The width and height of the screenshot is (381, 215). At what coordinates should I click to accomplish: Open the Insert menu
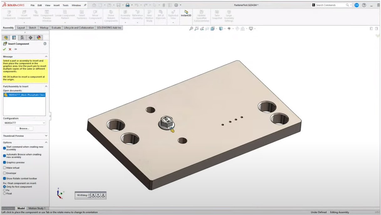[56, 5]
